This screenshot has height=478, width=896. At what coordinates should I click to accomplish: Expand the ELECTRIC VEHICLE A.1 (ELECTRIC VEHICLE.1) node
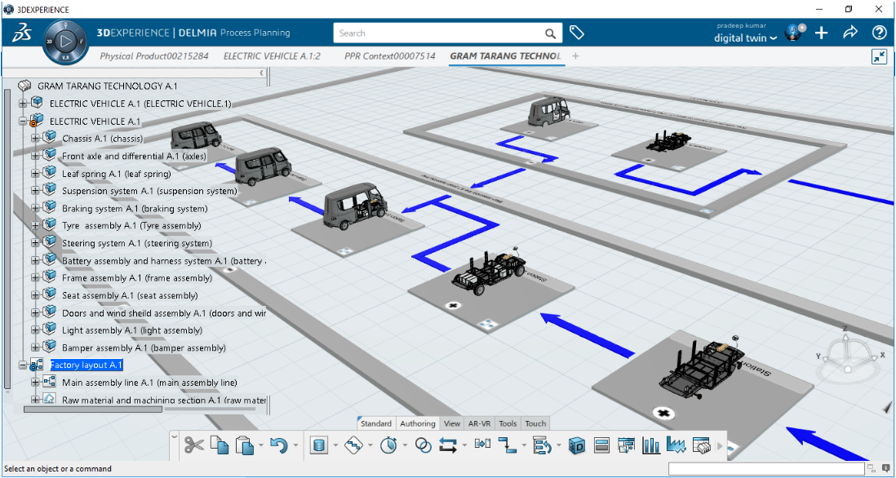(23, 104)
